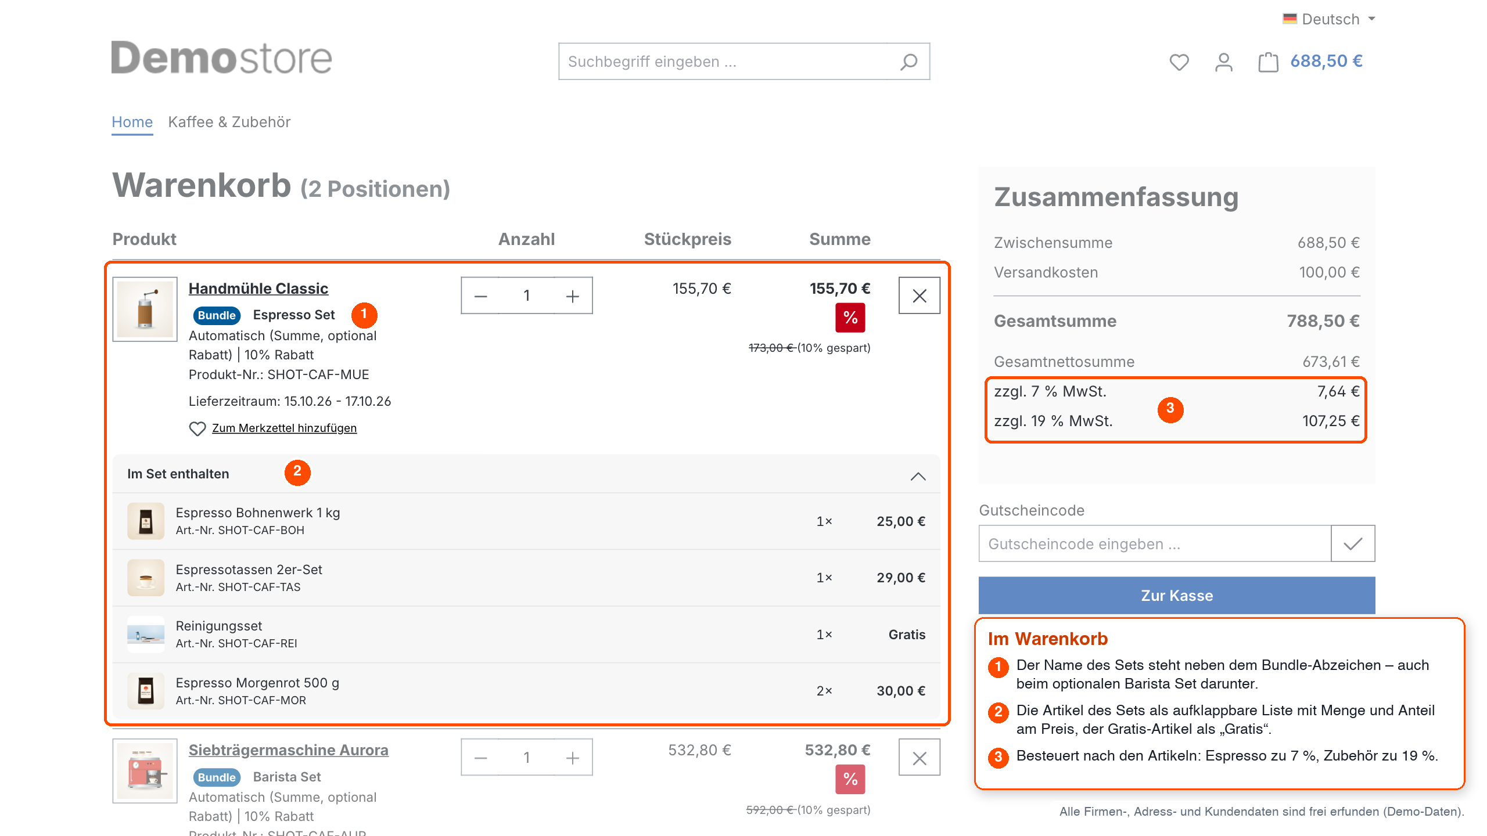
Task: Collapse the Im Set enthalten list
Action: click(x=918, y=476)
